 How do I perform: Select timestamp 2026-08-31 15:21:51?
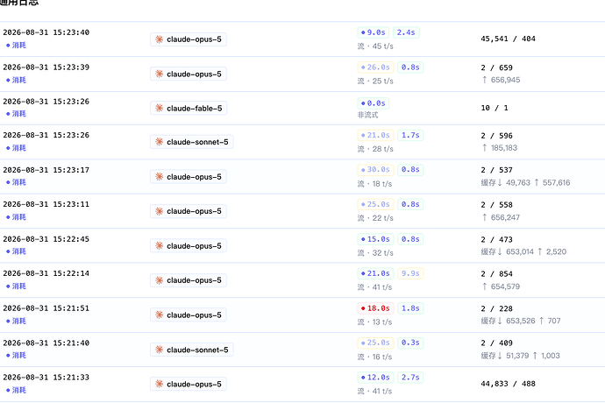(x=46, y=308)
